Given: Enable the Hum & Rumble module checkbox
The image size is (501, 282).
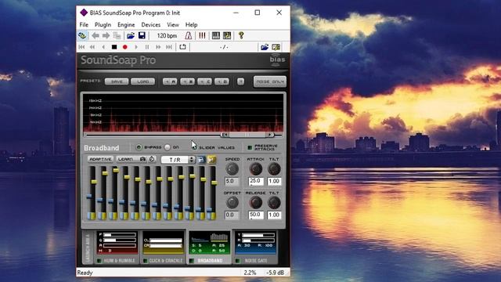Looking at the screenshot, I should [99, 261].
